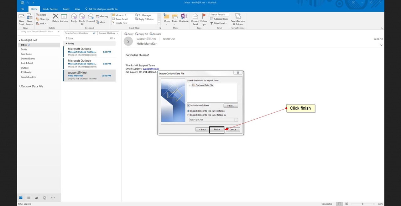Click Send/Receive All Folders
The image size is (401, 206).
click(238, 19)
